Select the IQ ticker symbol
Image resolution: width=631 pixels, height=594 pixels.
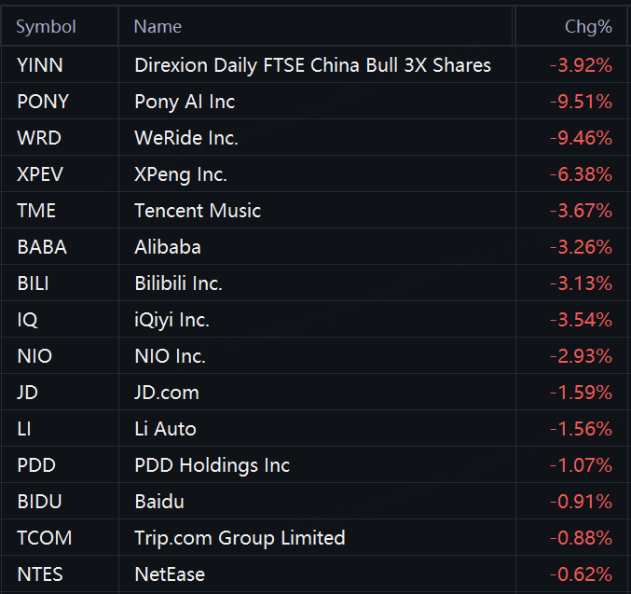tap(27, 320)
